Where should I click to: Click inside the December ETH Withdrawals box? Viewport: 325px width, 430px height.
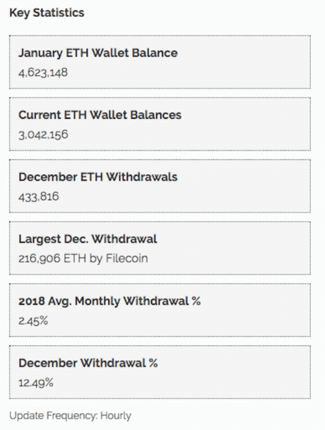coord(160,186)
